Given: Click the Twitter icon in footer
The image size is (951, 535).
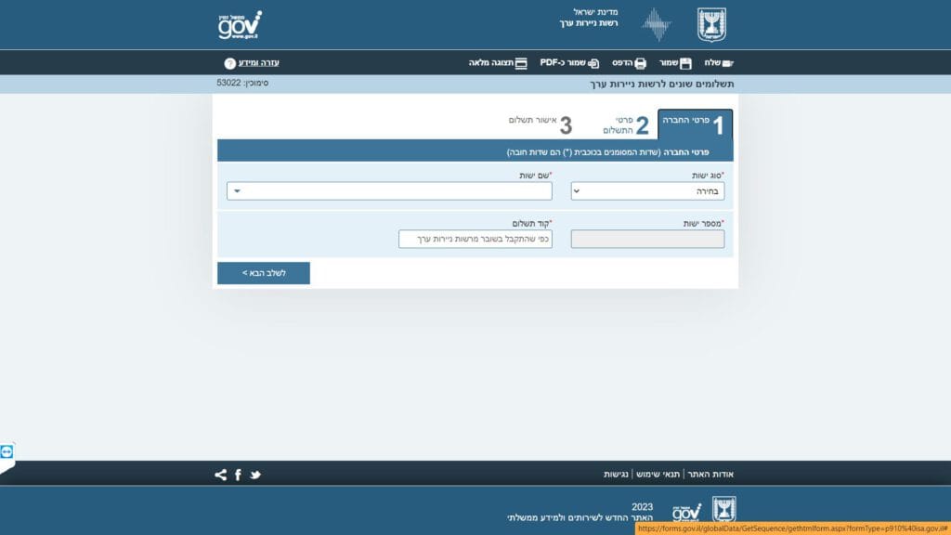Looking at the screenshot, I should click(x=255, y=475).
